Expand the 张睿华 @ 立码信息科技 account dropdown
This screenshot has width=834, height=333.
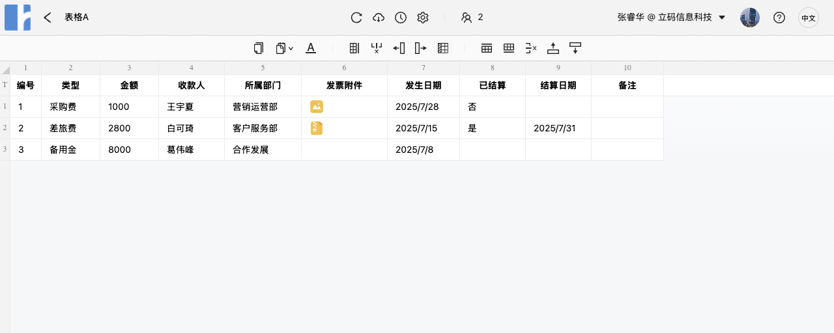(x=722, y=18)
